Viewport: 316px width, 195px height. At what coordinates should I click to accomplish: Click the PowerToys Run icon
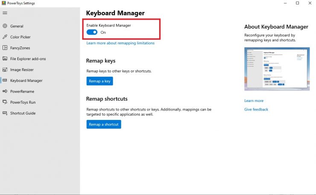(x=5, y=102)
